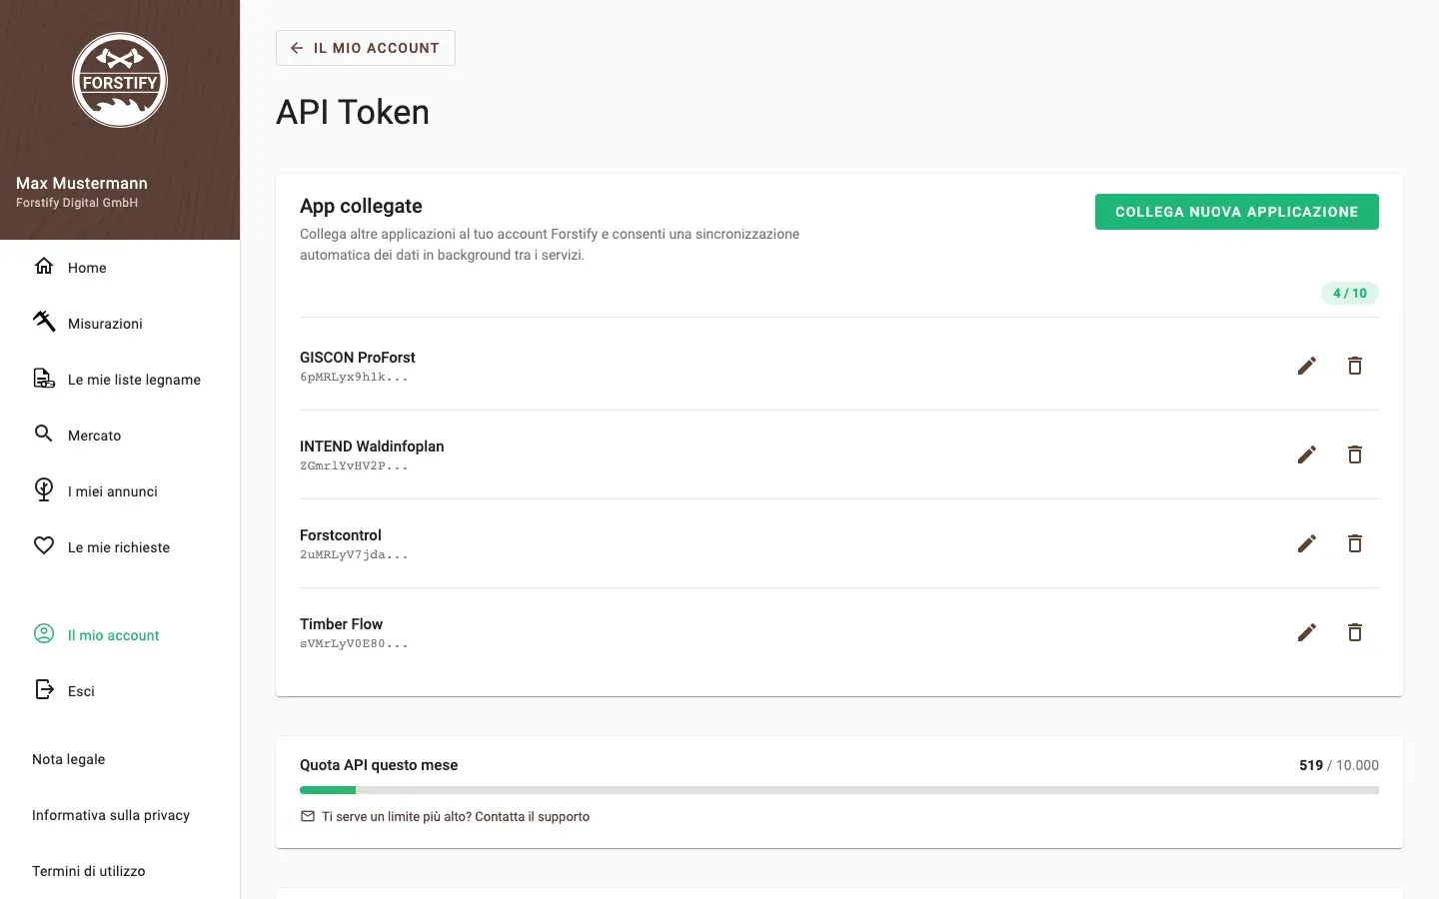Open Informativa sulla privacy link
Image resolution: width=1439 pixels, height=899 pixels.
click(111, 815)
